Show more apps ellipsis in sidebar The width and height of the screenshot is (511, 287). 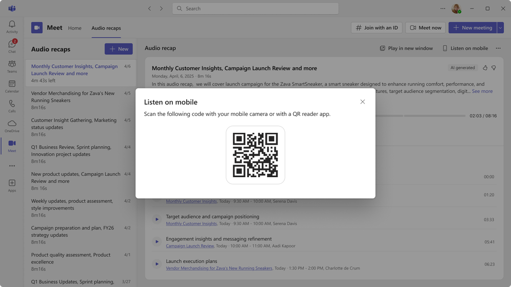[x=12, y=166]
